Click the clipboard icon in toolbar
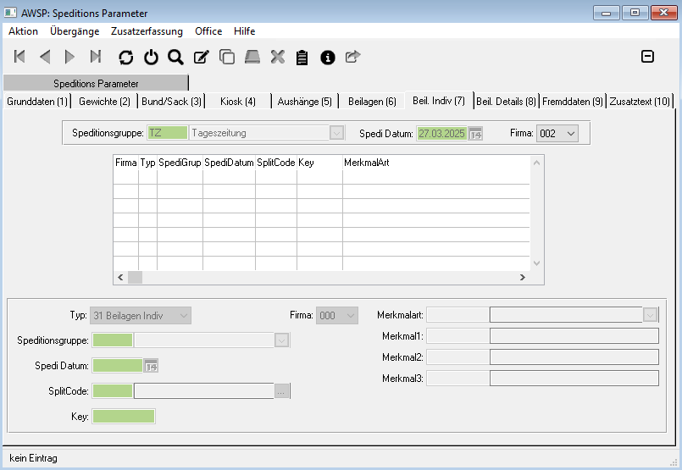 (302, 57)
